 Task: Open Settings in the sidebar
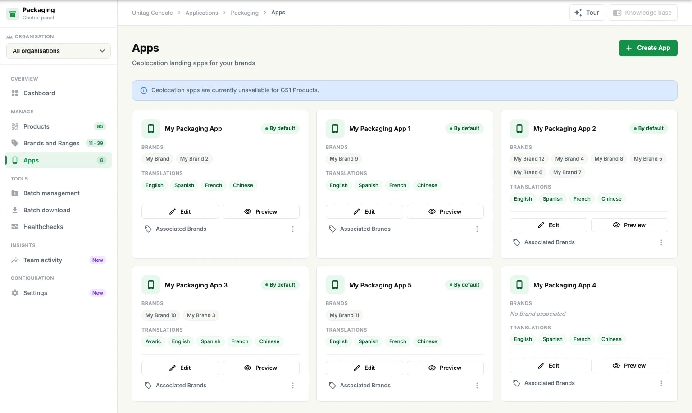(59, 293)
